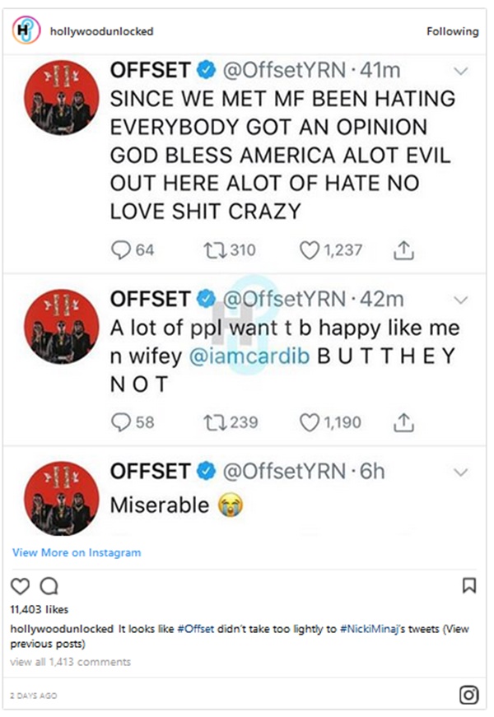Expand options chevron on the 42m tweet
494x717 pixels.
pos(462,298)
